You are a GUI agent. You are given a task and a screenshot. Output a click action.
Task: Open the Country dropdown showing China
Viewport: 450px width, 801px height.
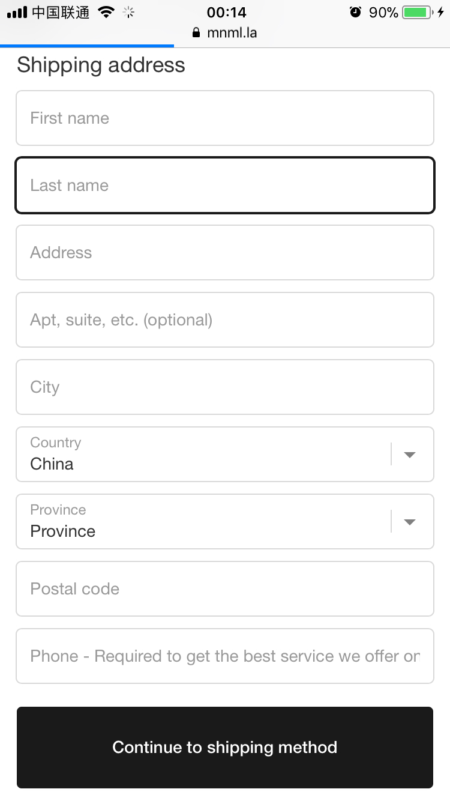coord(204,455)
